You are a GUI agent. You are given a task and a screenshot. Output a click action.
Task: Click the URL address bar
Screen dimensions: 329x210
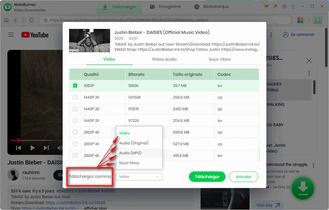165,20
